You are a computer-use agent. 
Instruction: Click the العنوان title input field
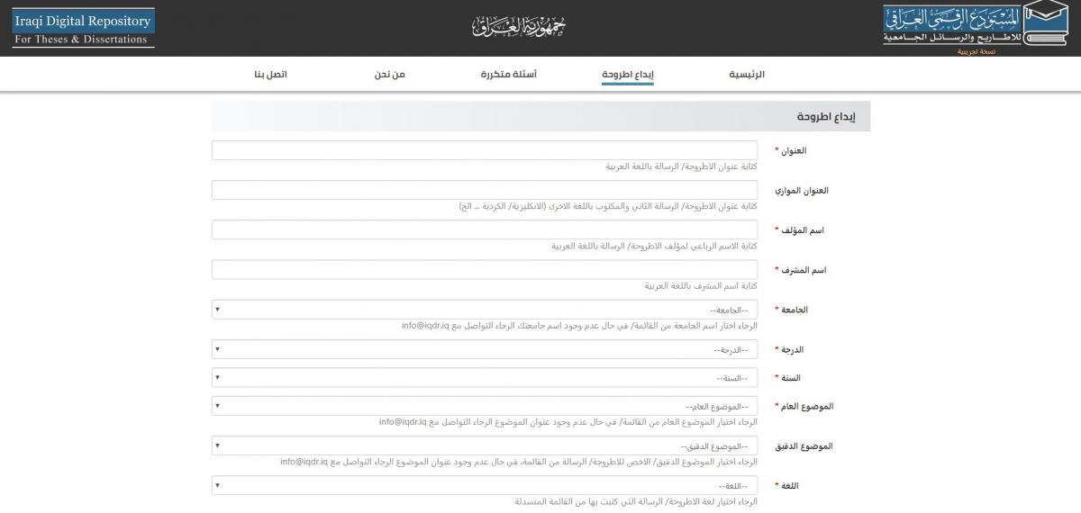coord(485,150)
